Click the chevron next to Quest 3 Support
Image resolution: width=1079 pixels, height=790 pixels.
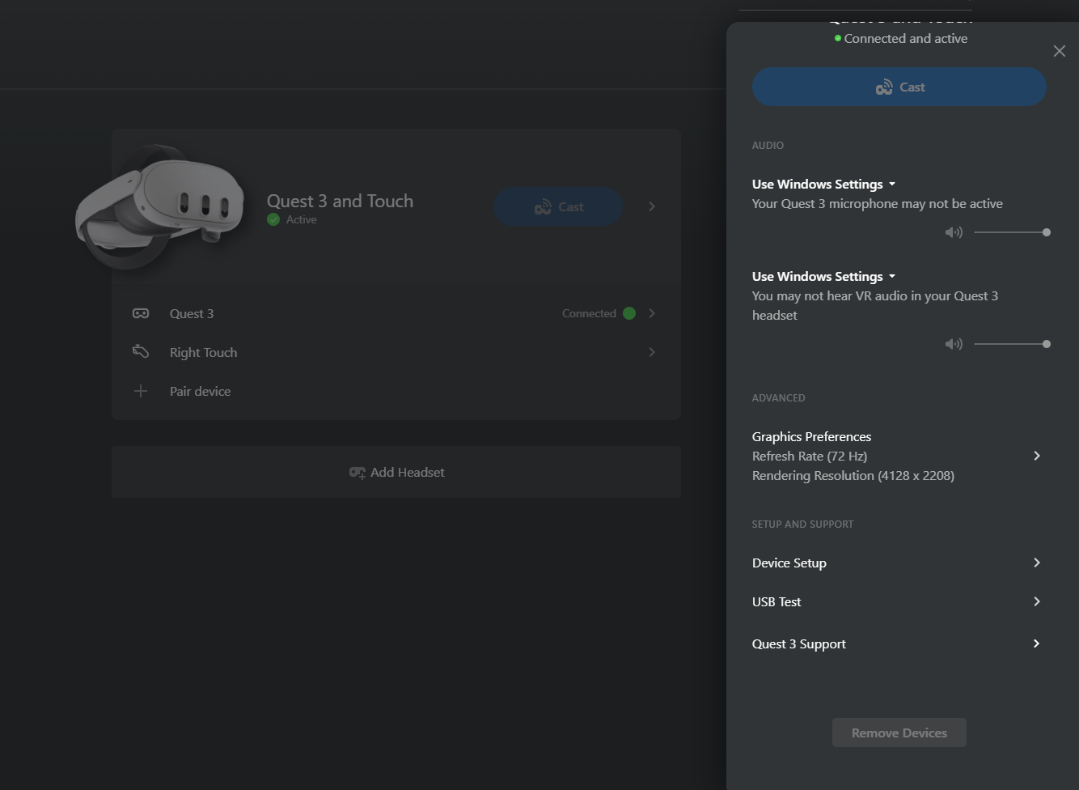pyautogui.click(x=1036, y=643)
